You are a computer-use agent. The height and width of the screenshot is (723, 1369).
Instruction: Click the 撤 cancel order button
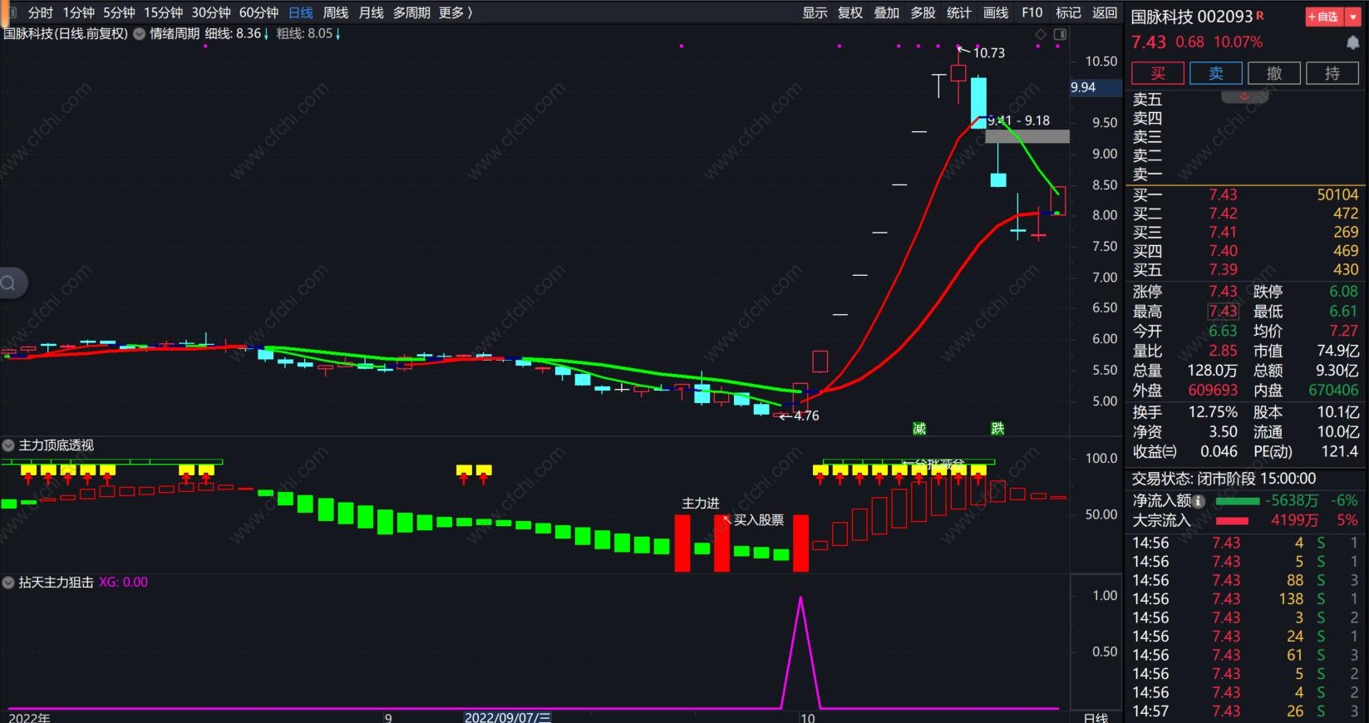(x=1274, y=73)
